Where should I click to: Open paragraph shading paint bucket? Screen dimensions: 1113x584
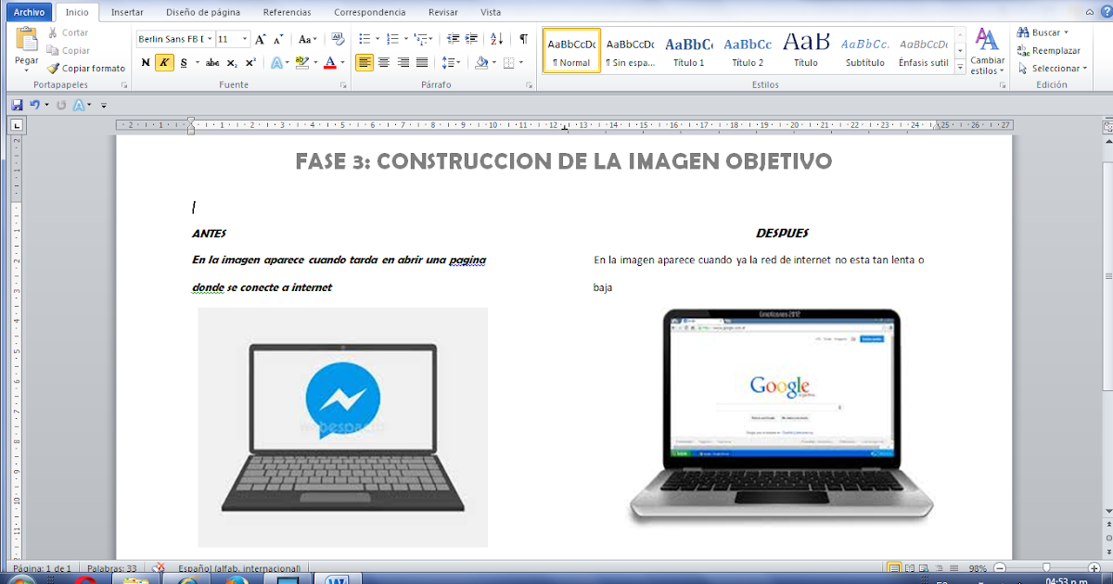point(480,62)
